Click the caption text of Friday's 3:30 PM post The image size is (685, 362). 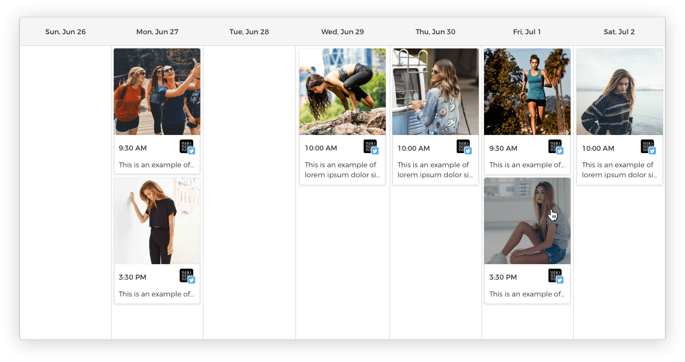(x=527, y=294)
